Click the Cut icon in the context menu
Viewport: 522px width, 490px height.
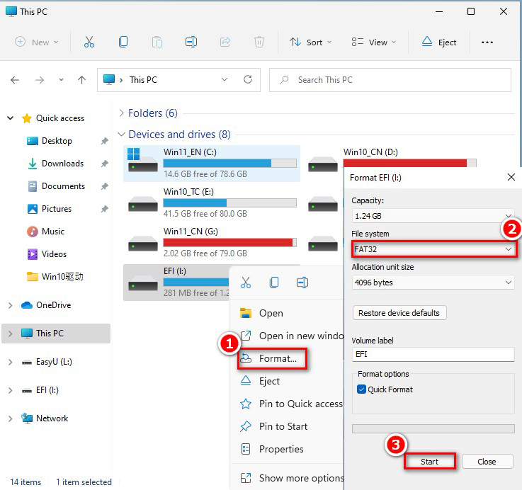[246, 283]
